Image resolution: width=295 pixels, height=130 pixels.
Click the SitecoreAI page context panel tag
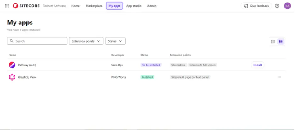tap(190, 77)
